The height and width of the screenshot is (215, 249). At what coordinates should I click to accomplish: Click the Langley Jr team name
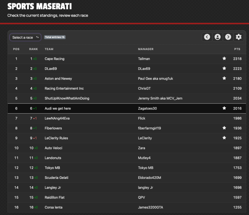point(53,188)
